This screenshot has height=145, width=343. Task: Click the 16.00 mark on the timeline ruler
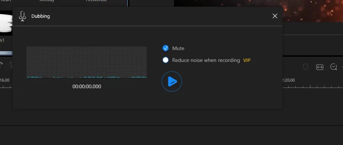pyautogui.click(x=4, y=80)
